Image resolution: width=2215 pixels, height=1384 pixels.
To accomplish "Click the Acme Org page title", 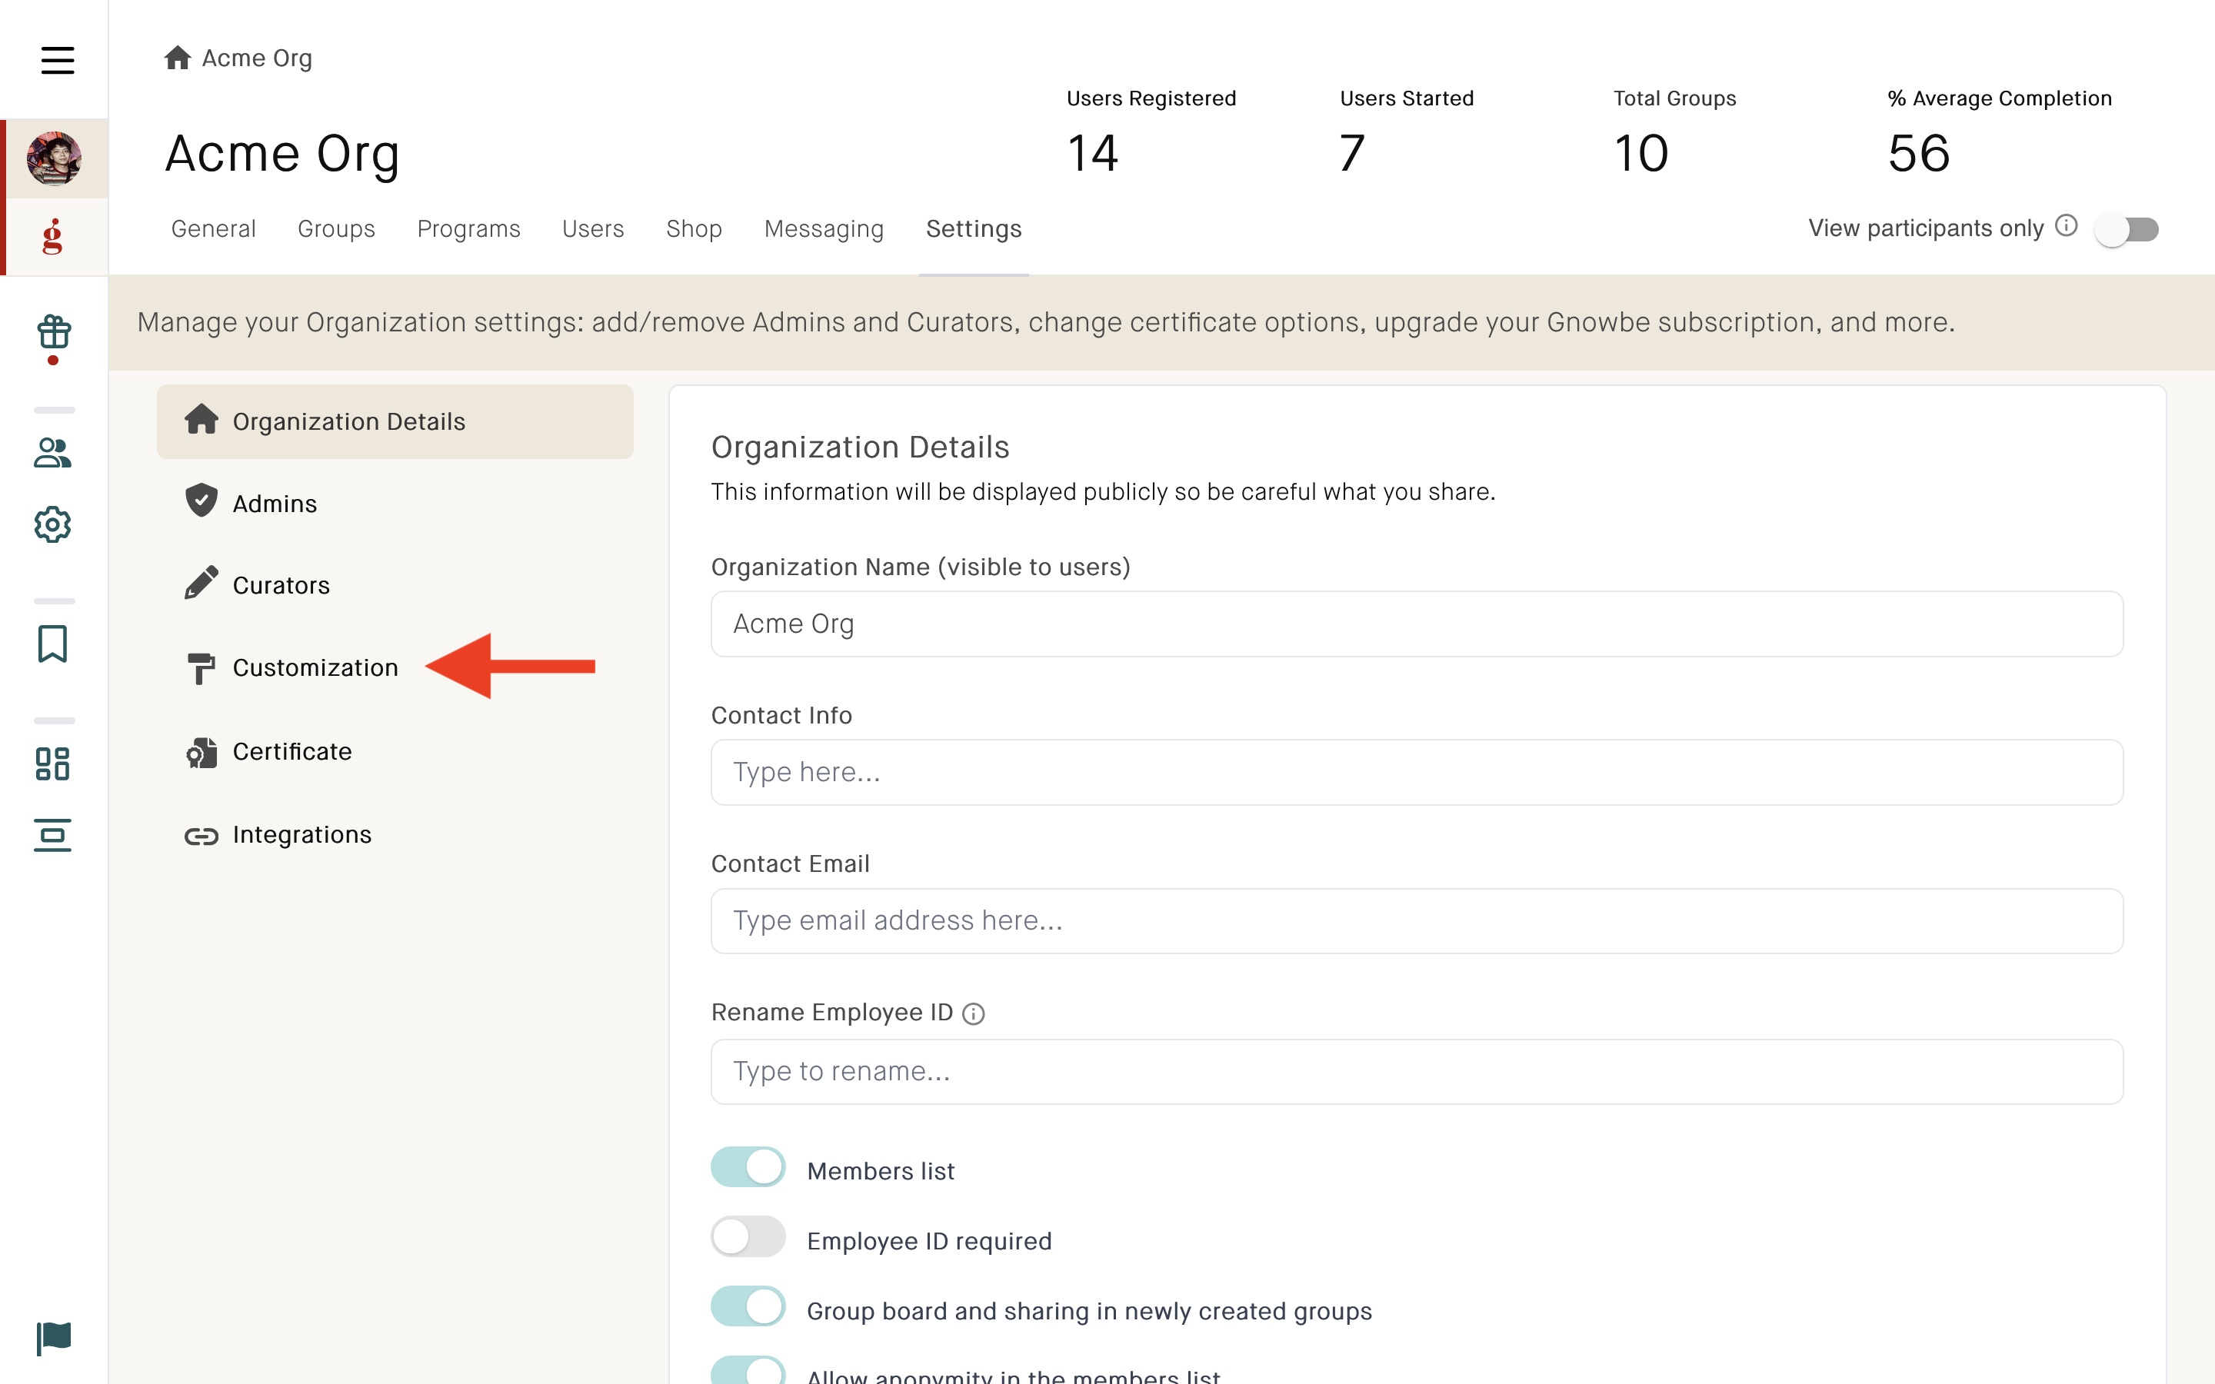I will click(x=282, y=154).
